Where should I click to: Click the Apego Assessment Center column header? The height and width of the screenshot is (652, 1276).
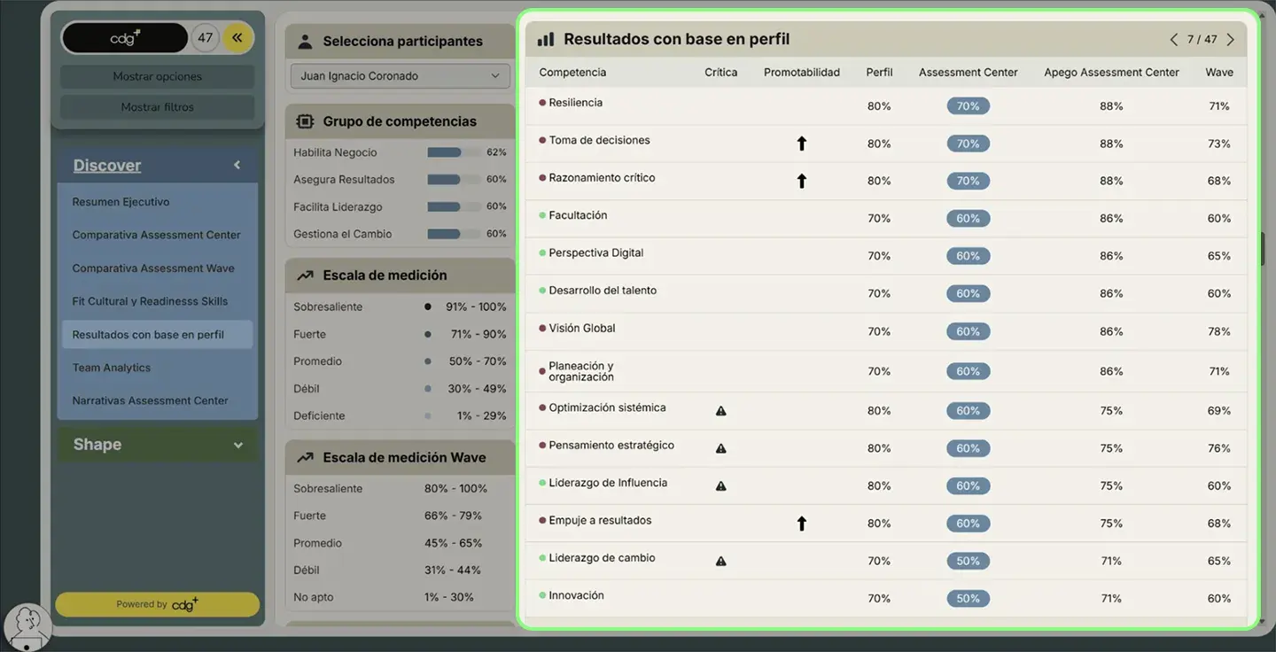pos(1111,73)
